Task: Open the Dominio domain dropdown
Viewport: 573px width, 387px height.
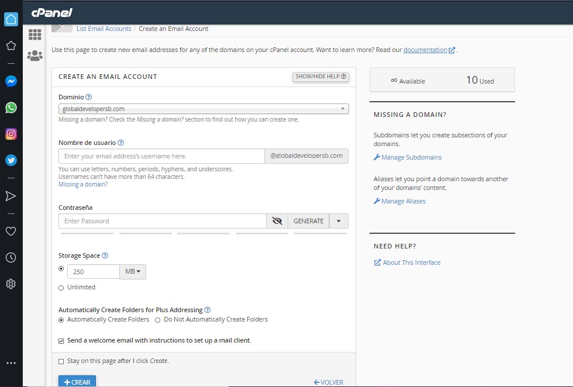Action: (x=203, y=109)
